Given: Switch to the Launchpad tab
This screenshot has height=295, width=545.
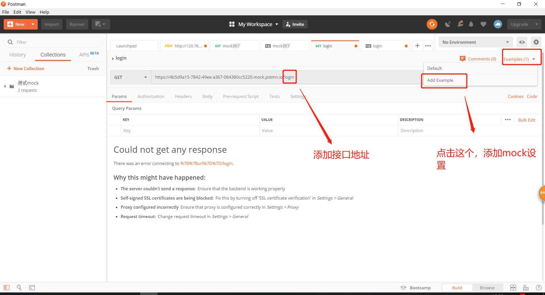Looking at the screenshot, I should 134,46.
